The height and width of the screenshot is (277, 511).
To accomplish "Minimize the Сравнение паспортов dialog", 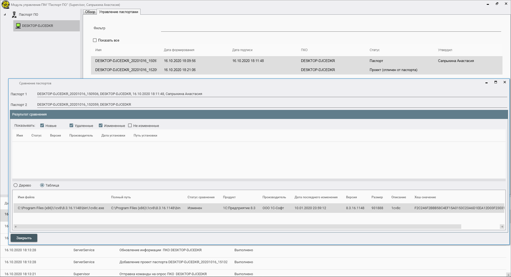I will tap(487, 82).
